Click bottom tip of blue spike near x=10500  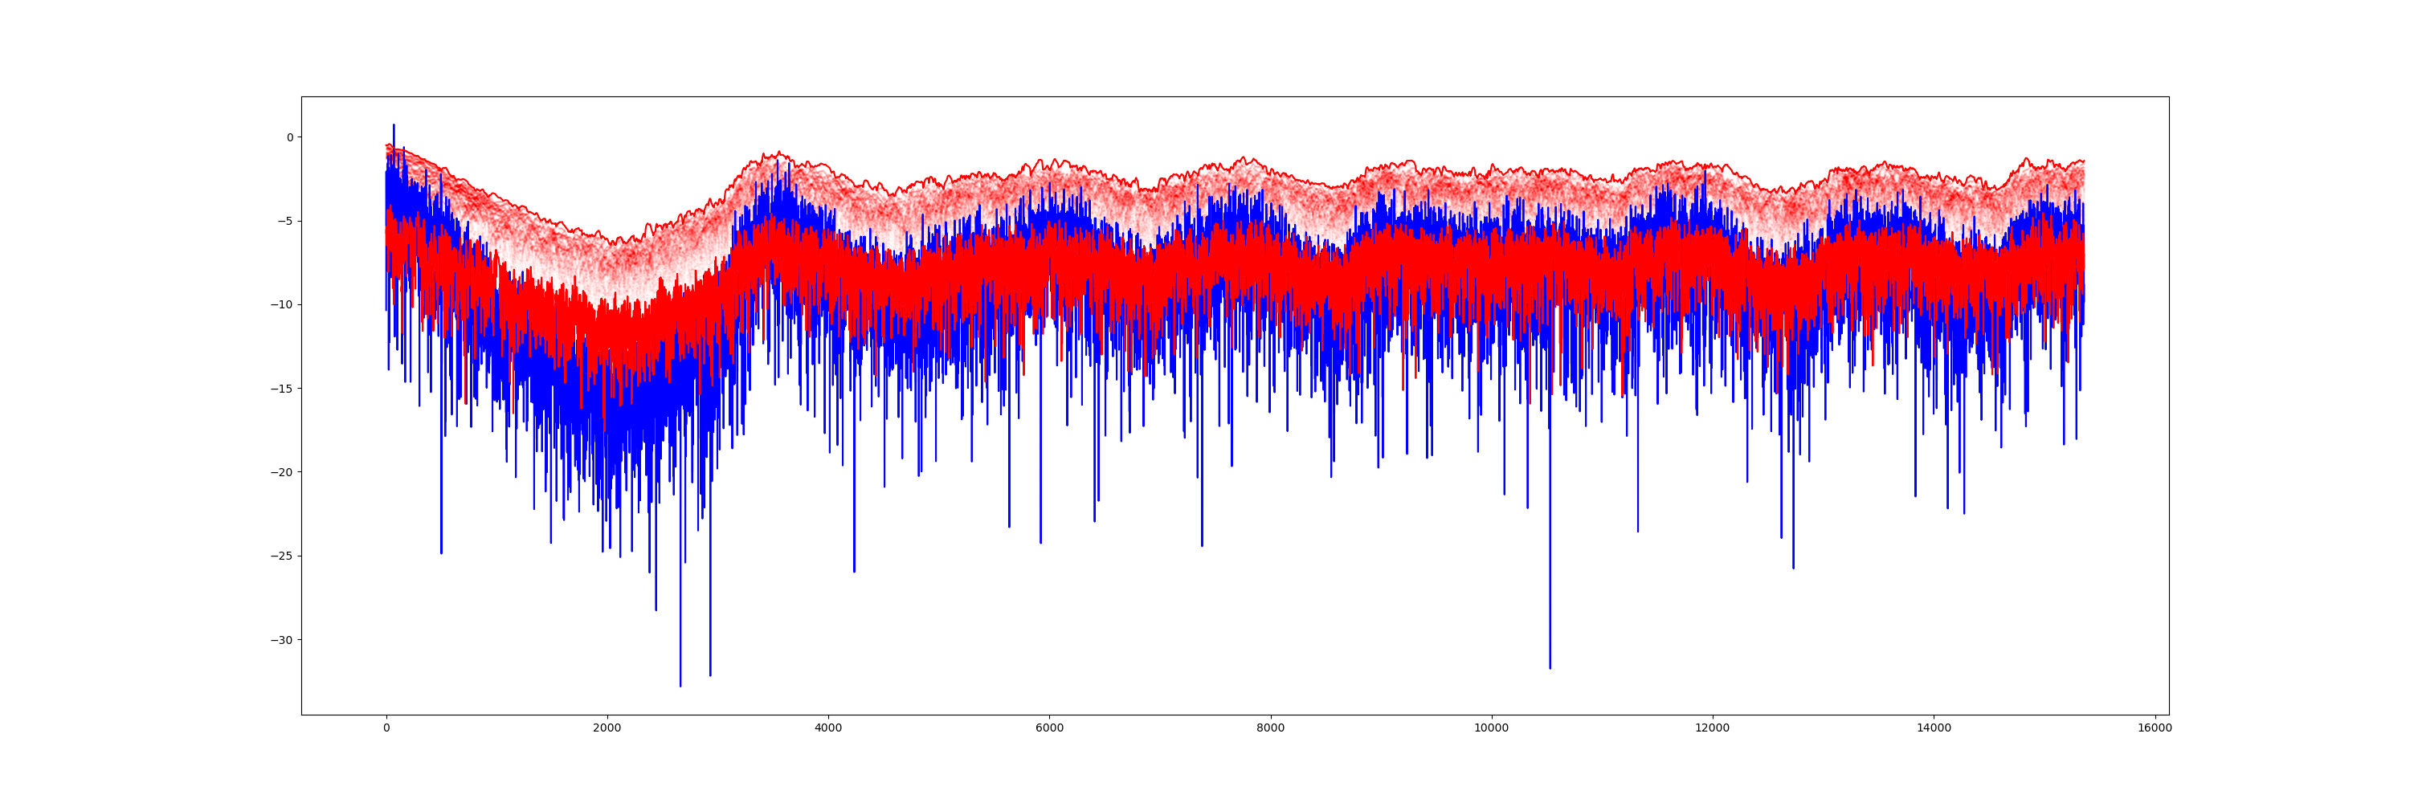pos(1550,667)
